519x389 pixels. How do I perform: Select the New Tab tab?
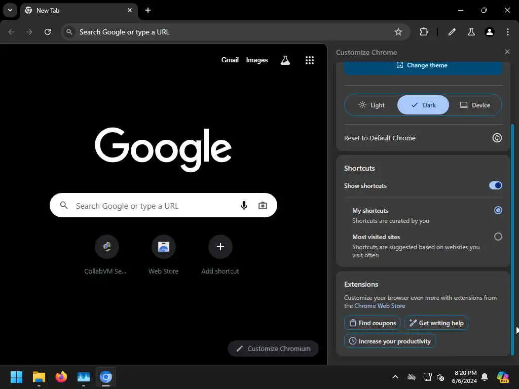point(79,10)
